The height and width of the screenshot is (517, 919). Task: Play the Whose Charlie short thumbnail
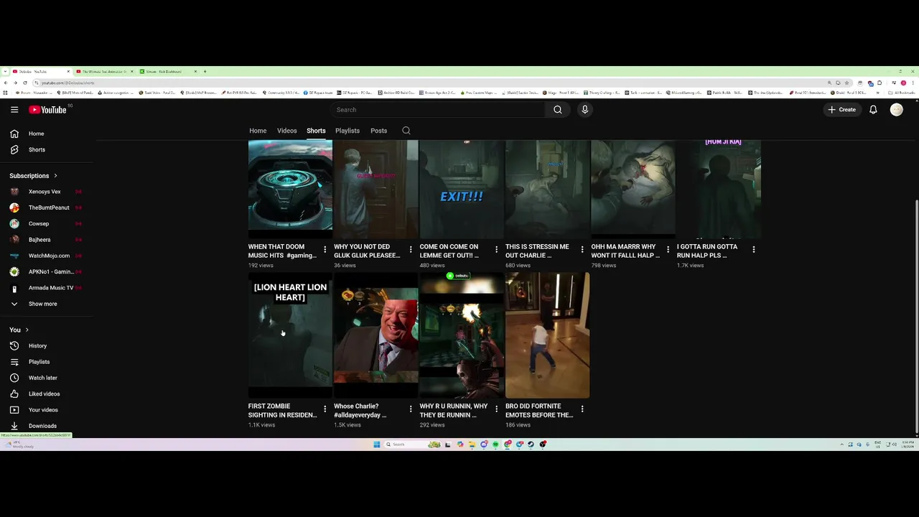(x=375, y=335)
